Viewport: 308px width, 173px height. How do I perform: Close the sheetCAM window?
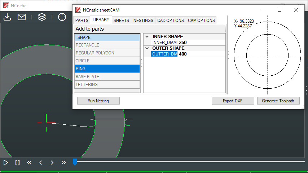coord(296,10)
